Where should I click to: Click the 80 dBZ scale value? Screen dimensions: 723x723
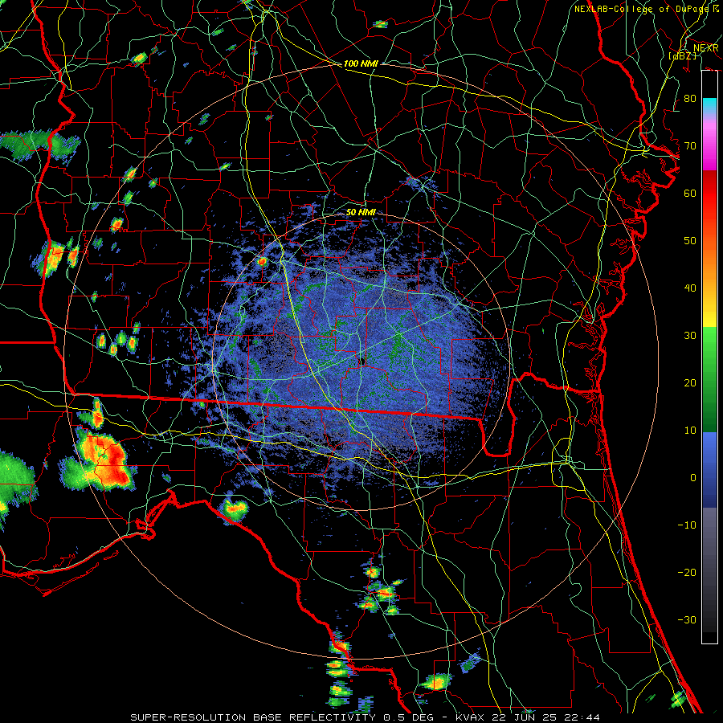pyautogui.click(x=690, y=98)
